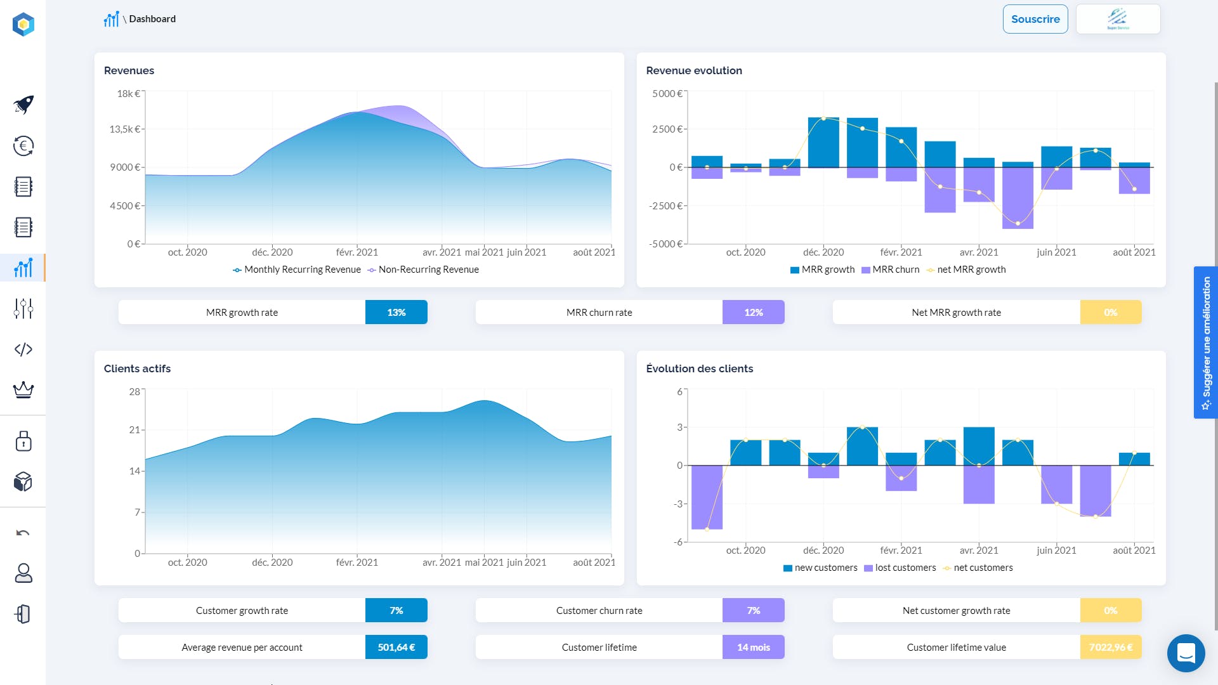Screen dimensions: 1218x685
Task: Toggle Monthly Recurring Revenue legend series
Action: tap(297, 270)
